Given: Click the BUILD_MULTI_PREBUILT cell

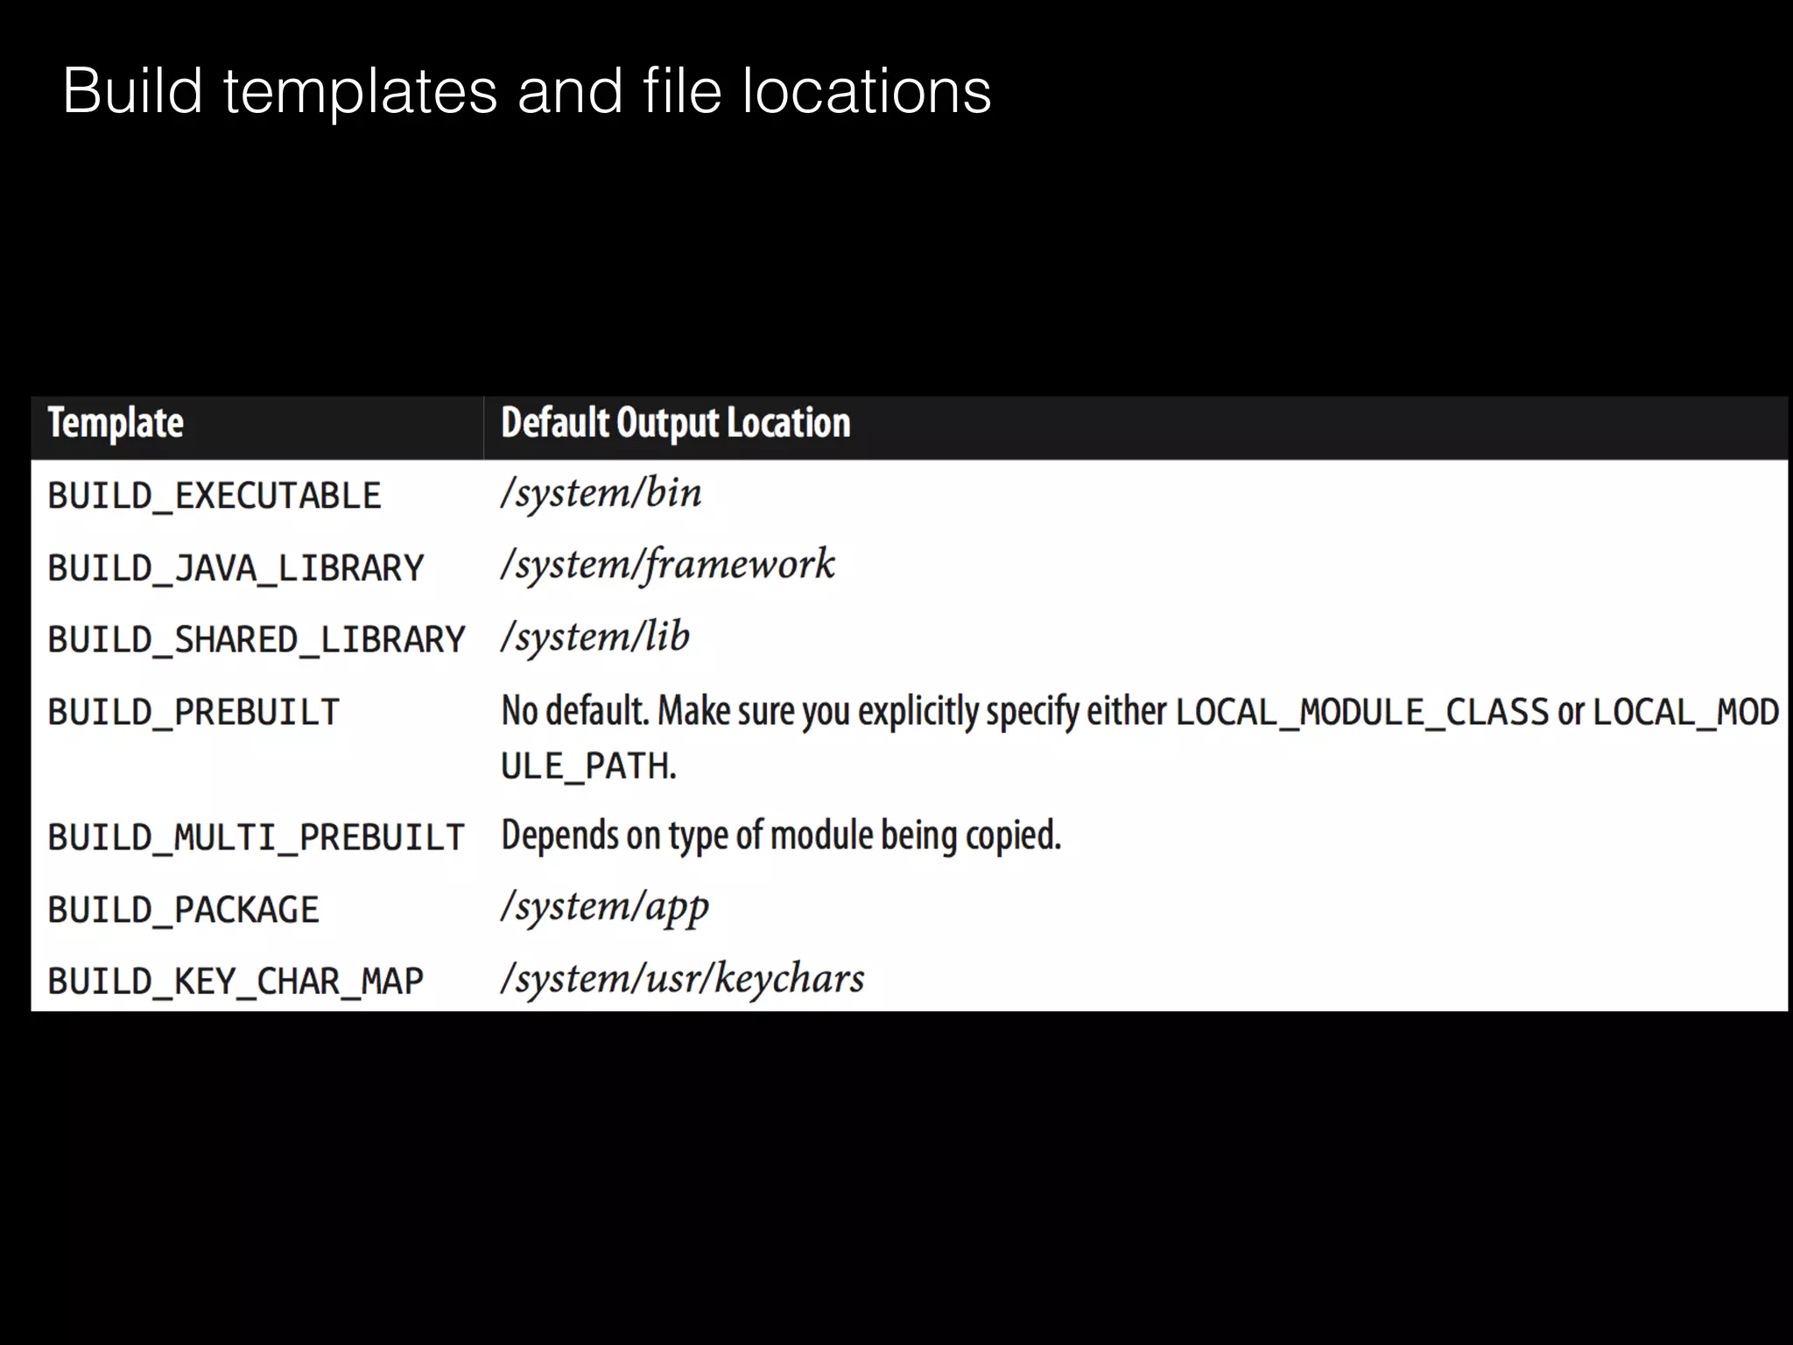Looking at the screenshot, I should (256, 837).
